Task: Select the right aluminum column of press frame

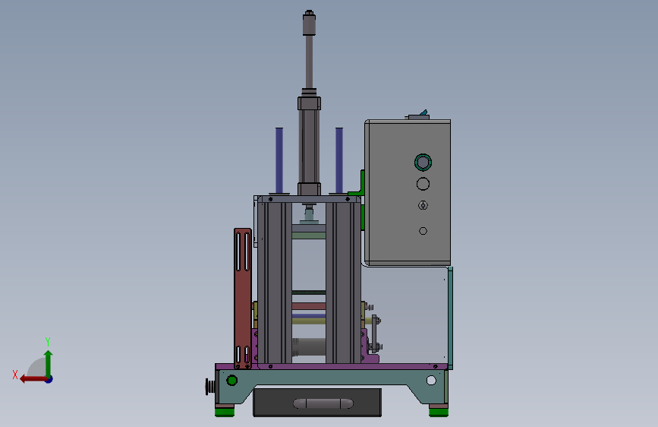Action: coord(343,283)
